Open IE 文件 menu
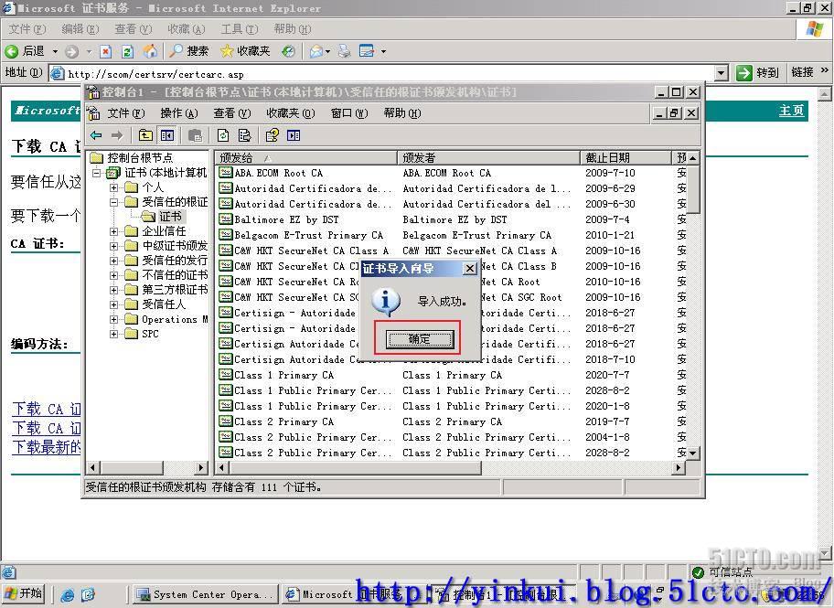834x608 pixels. pyautogui.click(x=27, y=28)
